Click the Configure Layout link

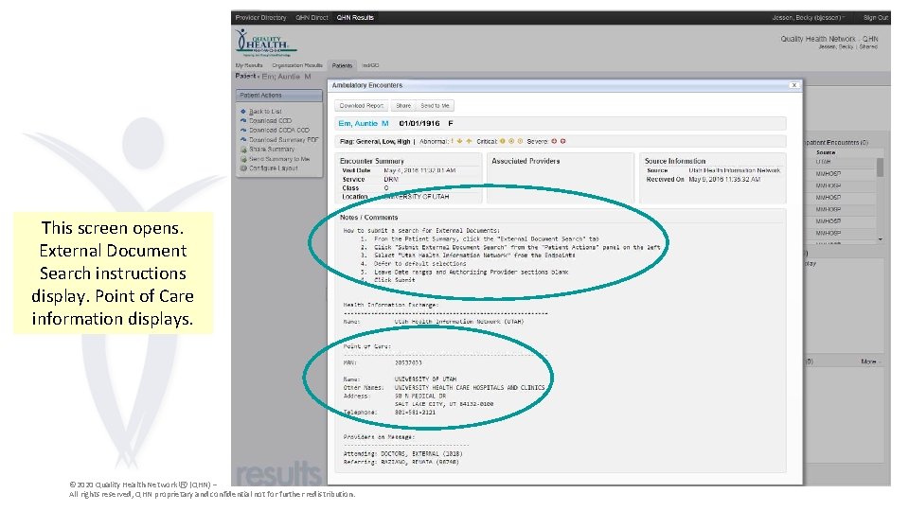click(x=273, y=168)
